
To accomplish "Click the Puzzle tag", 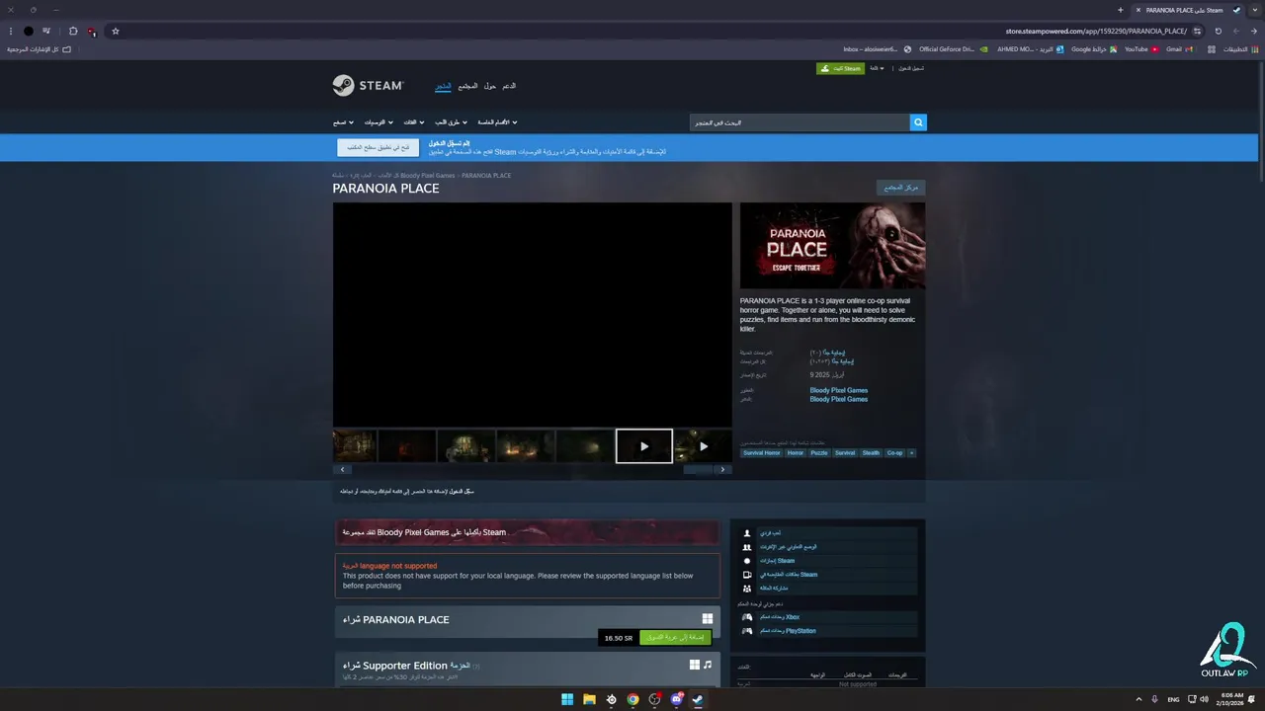I will point(819,453).
